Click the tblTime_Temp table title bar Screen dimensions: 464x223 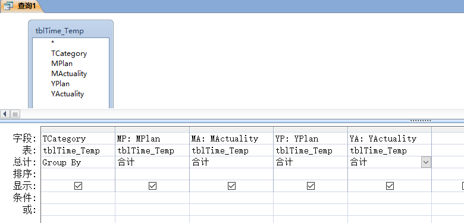click(x=70, y=31)
